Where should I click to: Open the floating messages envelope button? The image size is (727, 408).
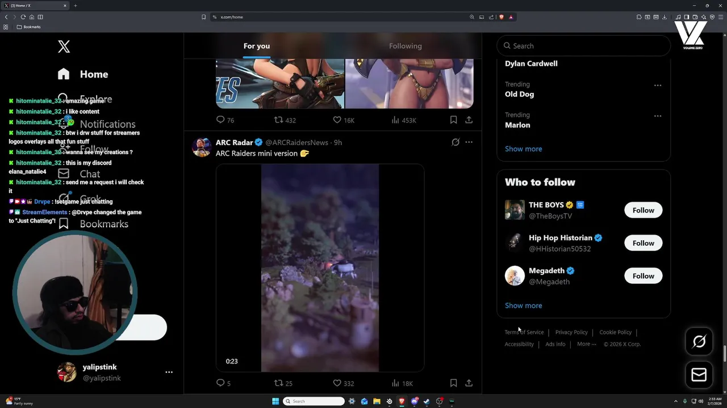(699, 375)
